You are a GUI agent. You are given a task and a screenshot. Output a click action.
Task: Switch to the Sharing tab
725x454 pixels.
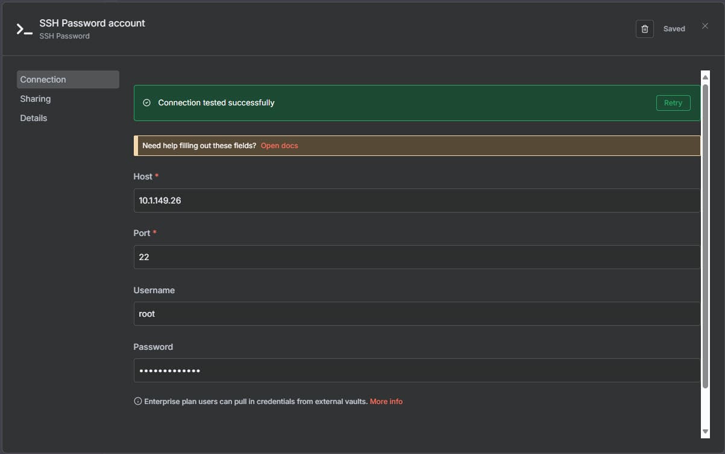36,99
